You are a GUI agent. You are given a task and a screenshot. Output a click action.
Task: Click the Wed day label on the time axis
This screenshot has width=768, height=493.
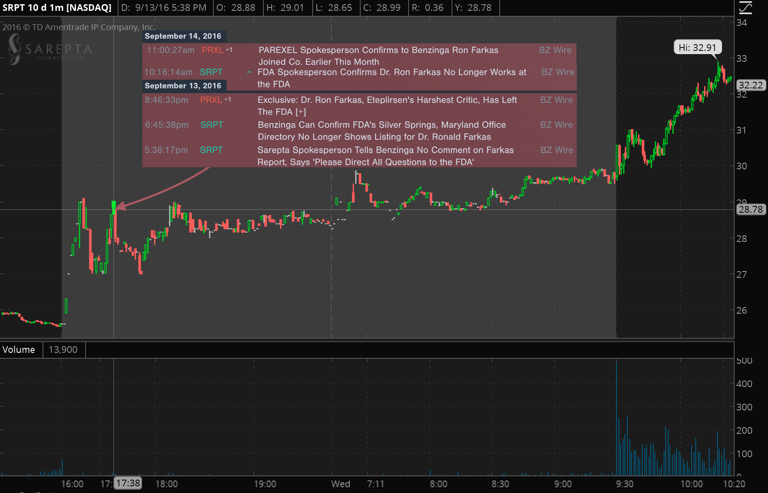click(341, 484)
